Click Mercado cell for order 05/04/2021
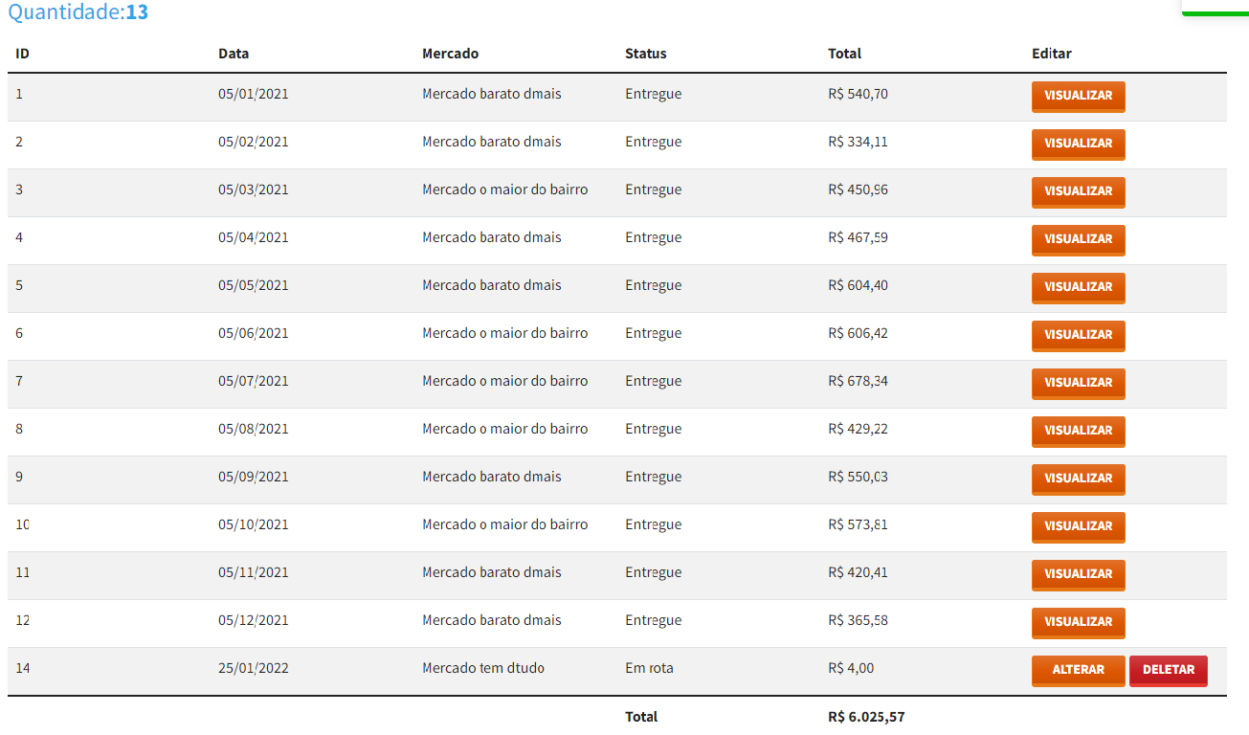This screenshot has width=1249, height=735. 492,237
